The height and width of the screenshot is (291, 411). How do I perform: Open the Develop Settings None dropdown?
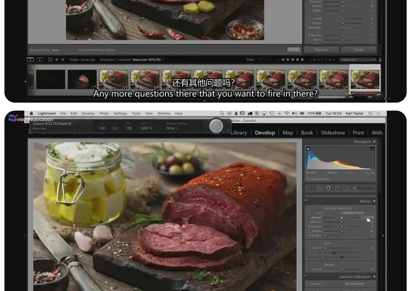pyautogui.click(x=172, y=128)
